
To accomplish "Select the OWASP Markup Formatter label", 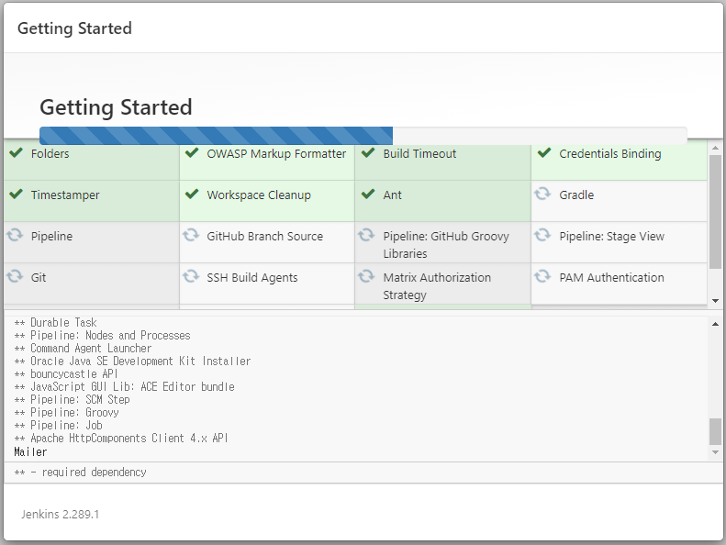I will tap(276, 154).
